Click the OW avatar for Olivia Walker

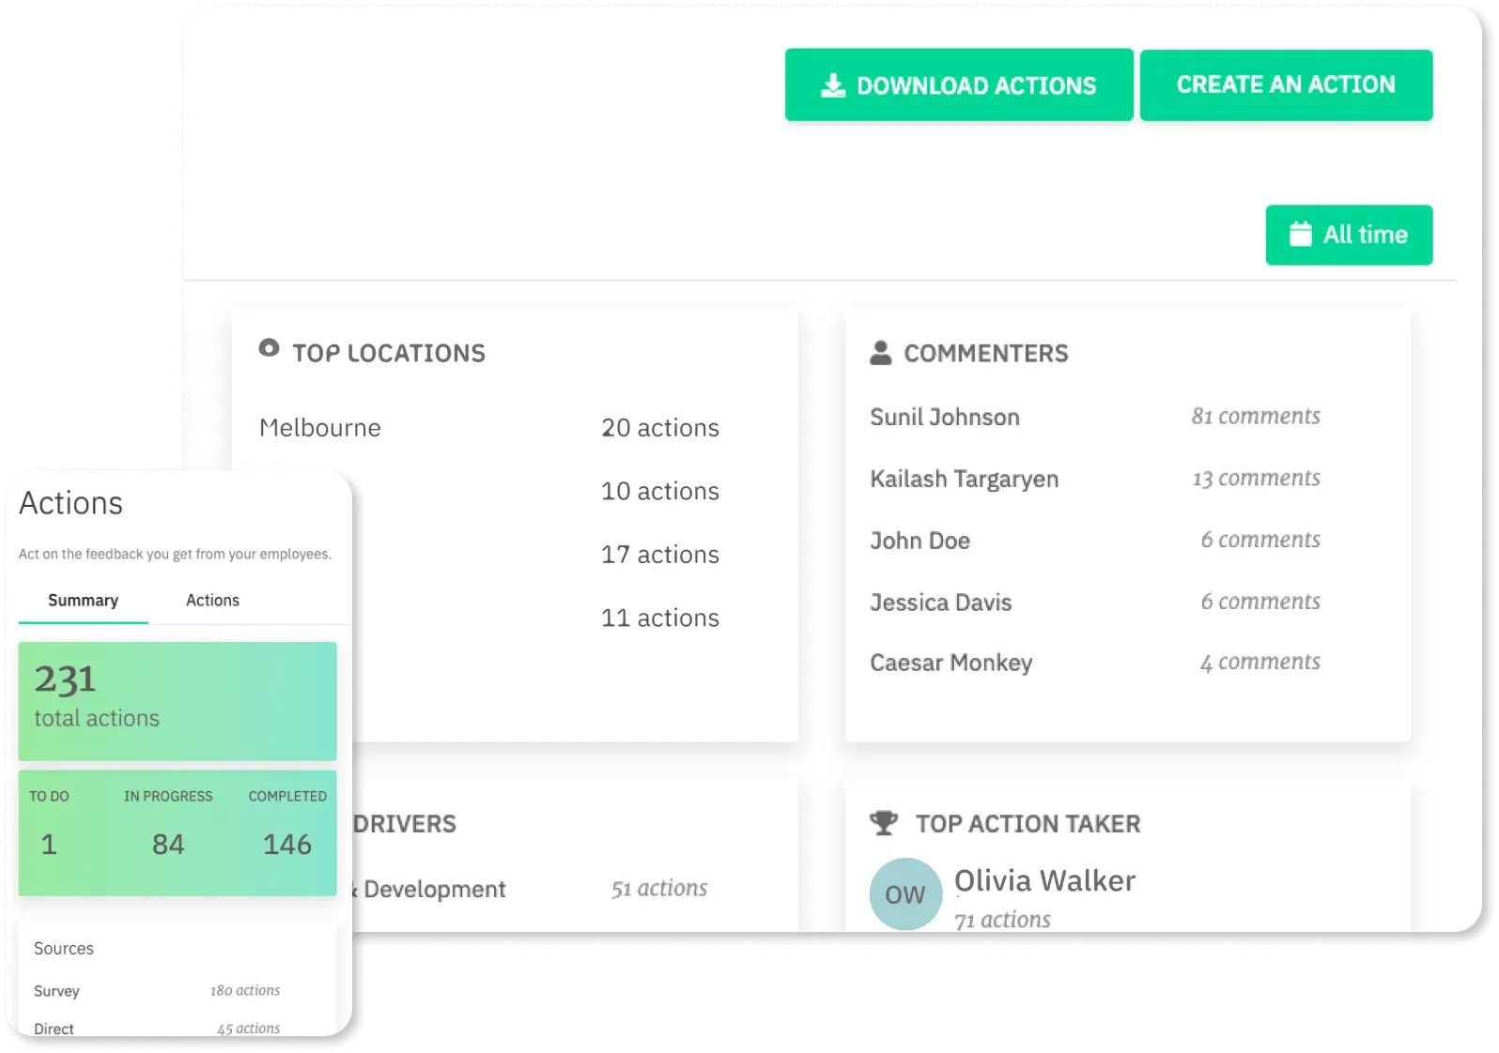point(905,894)
